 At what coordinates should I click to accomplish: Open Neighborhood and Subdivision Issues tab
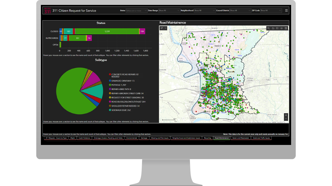[x=186, y=138]
